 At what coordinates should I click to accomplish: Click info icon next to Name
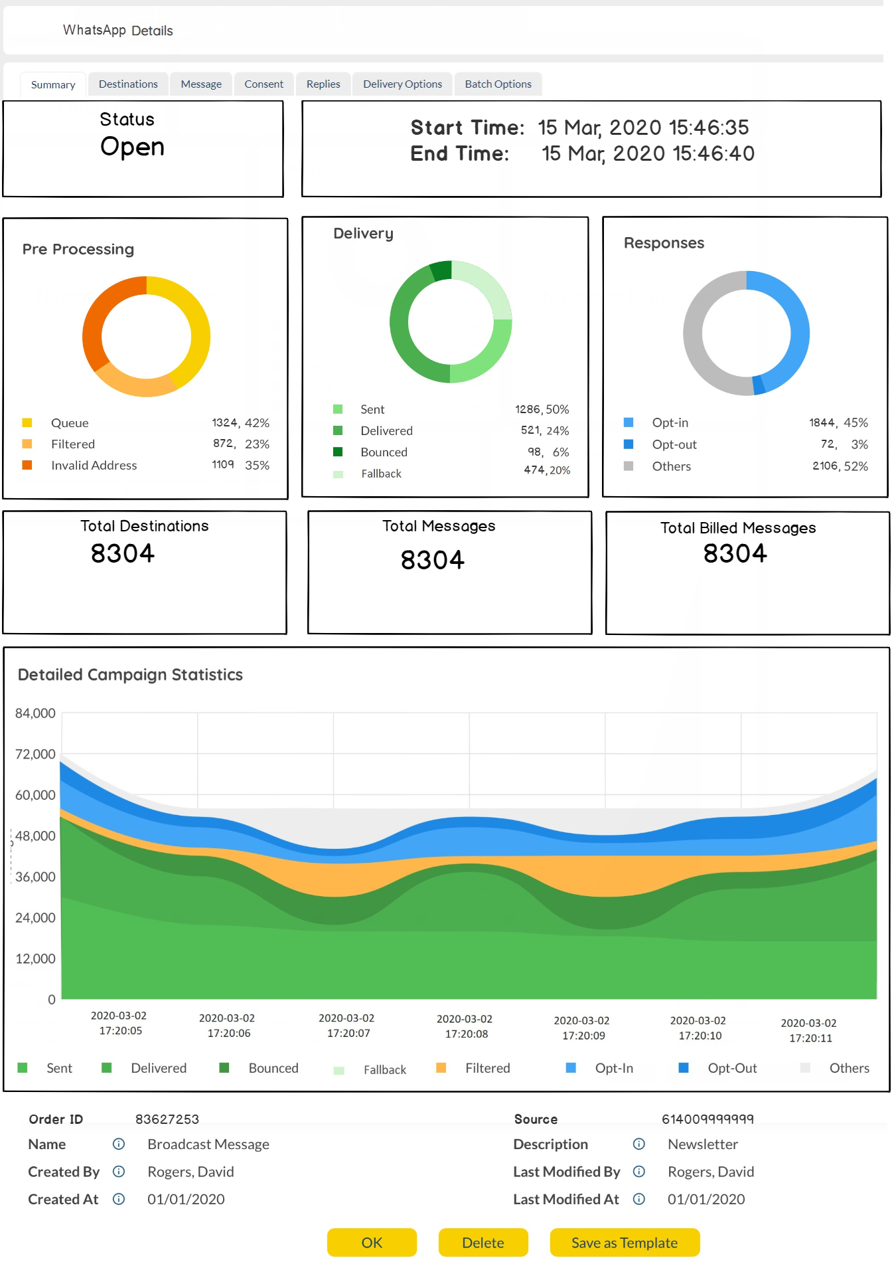[119, 1144]
